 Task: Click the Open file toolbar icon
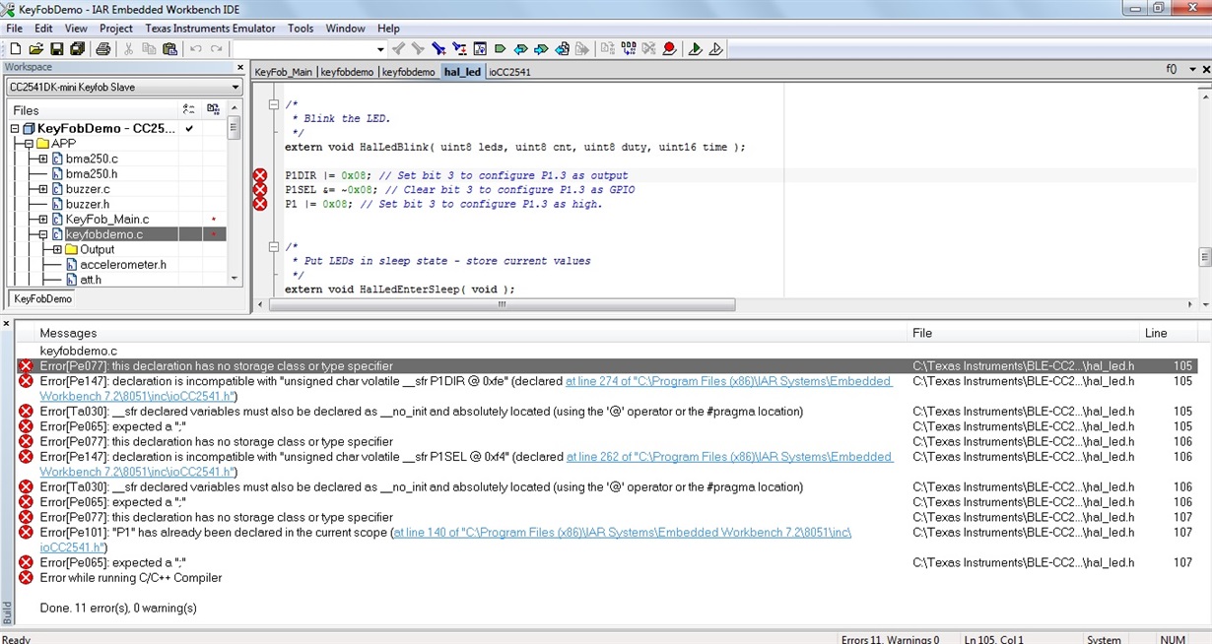tap(35, 48)
